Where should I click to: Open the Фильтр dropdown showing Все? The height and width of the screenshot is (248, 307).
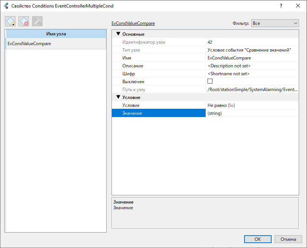pyautogui.click(x=275, y=23)
